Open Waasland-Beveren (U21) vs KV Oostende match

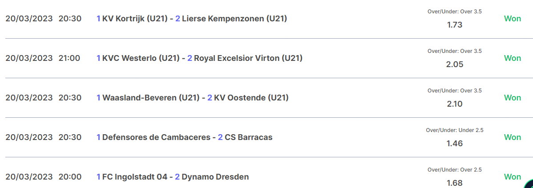(x=192, y=98)
